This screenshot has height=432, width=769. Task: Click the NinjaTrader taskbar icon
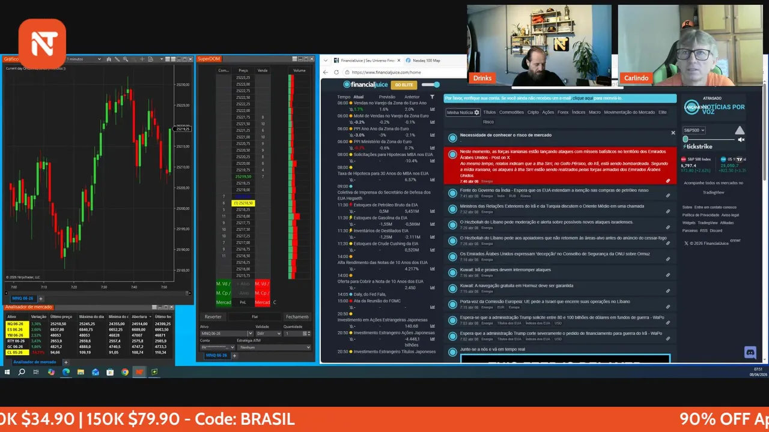(139, 372)
